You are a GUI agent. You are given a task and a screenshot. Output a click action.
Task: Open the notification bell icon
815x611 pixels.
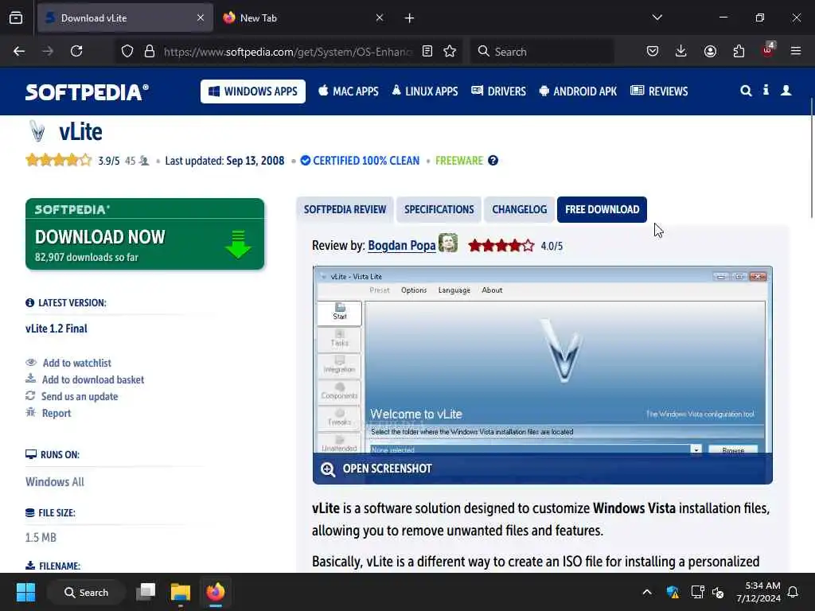pos(793,592)
